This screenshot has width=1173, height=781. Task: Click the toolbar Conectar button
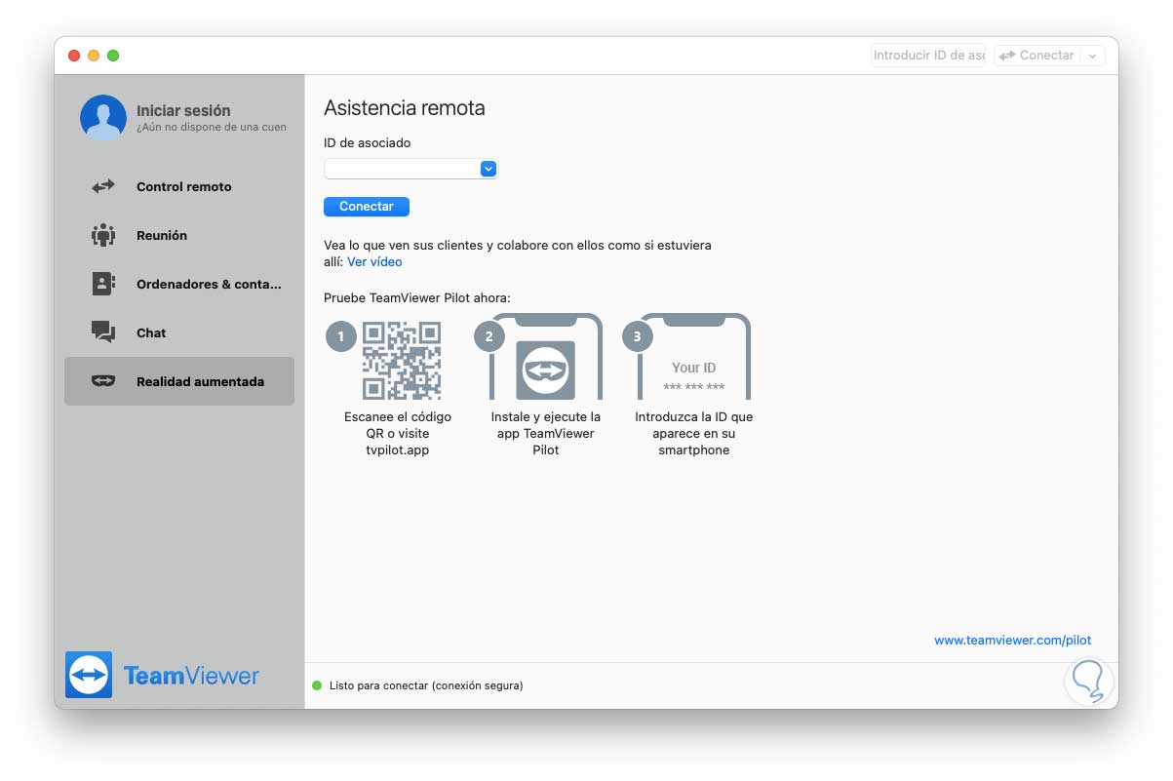tap(1036, 56)
